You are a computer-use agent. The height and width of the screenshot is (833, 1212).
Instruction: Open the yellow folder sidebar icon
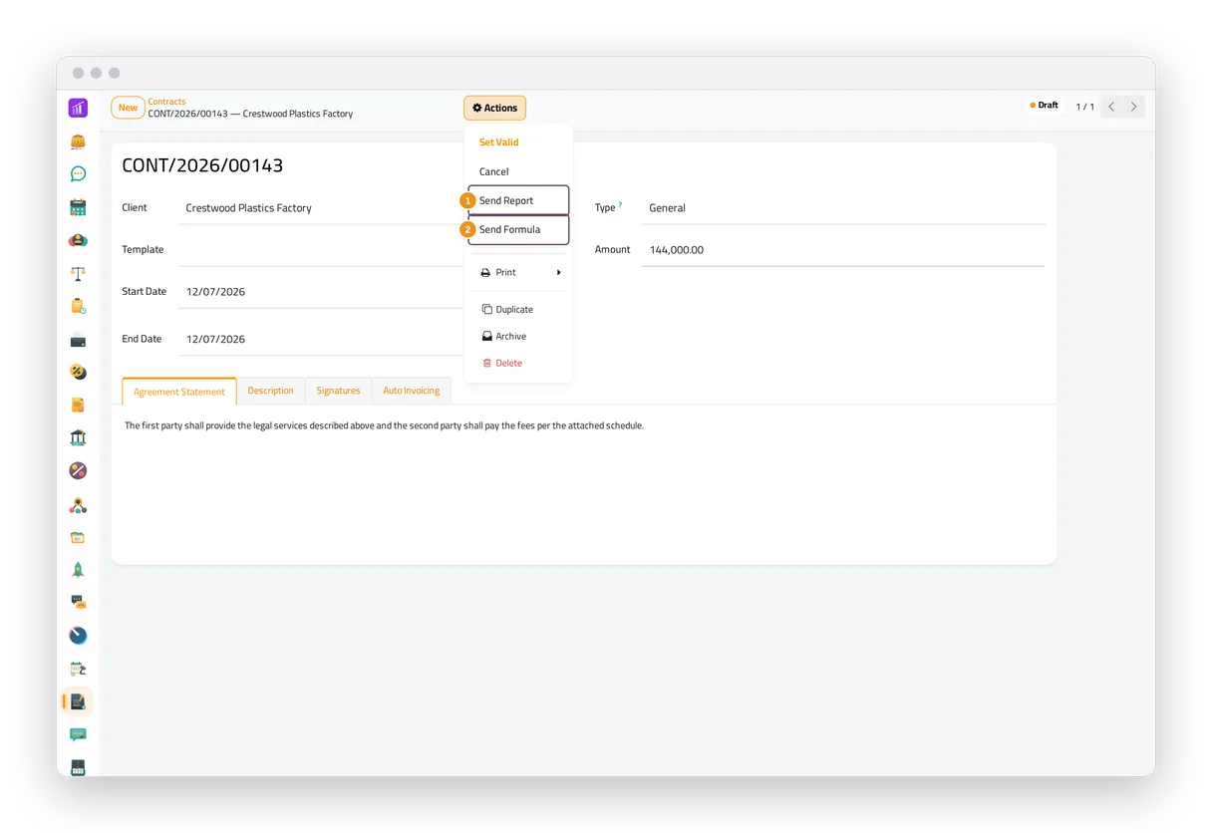78,537
